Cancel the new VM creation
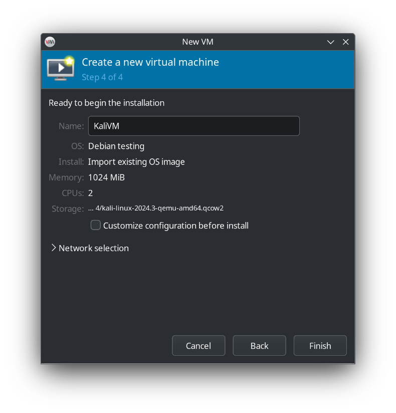Image resolution: width=396 pixels, height=413 pixels. click(x=199, y=345)
